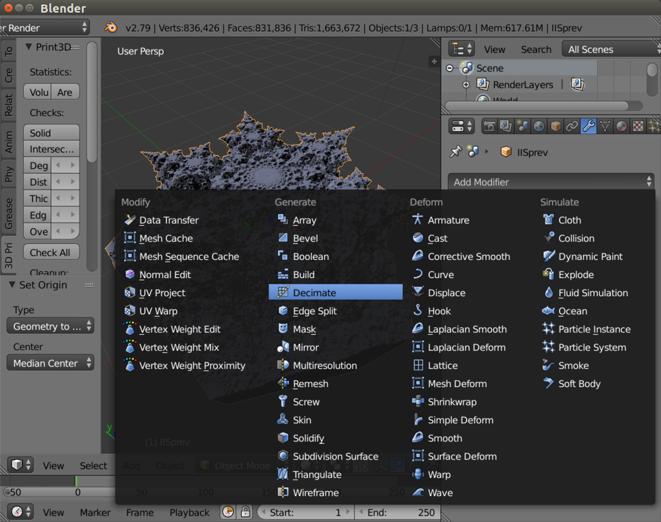Viewport: 661px width, 522px height.
Task: Open the outliner Search menu
Action: pos(536,49)
